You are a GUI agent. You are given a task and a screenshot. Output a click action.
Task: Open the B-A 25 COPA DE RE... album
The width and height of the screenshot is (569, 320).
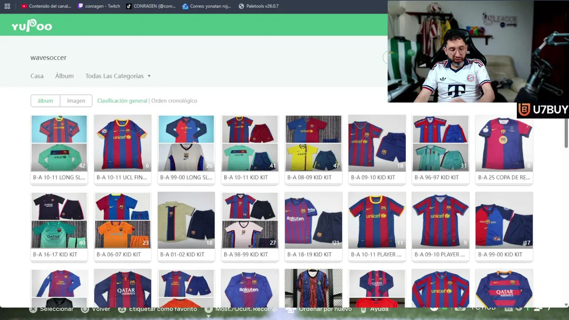coord(504,149)
